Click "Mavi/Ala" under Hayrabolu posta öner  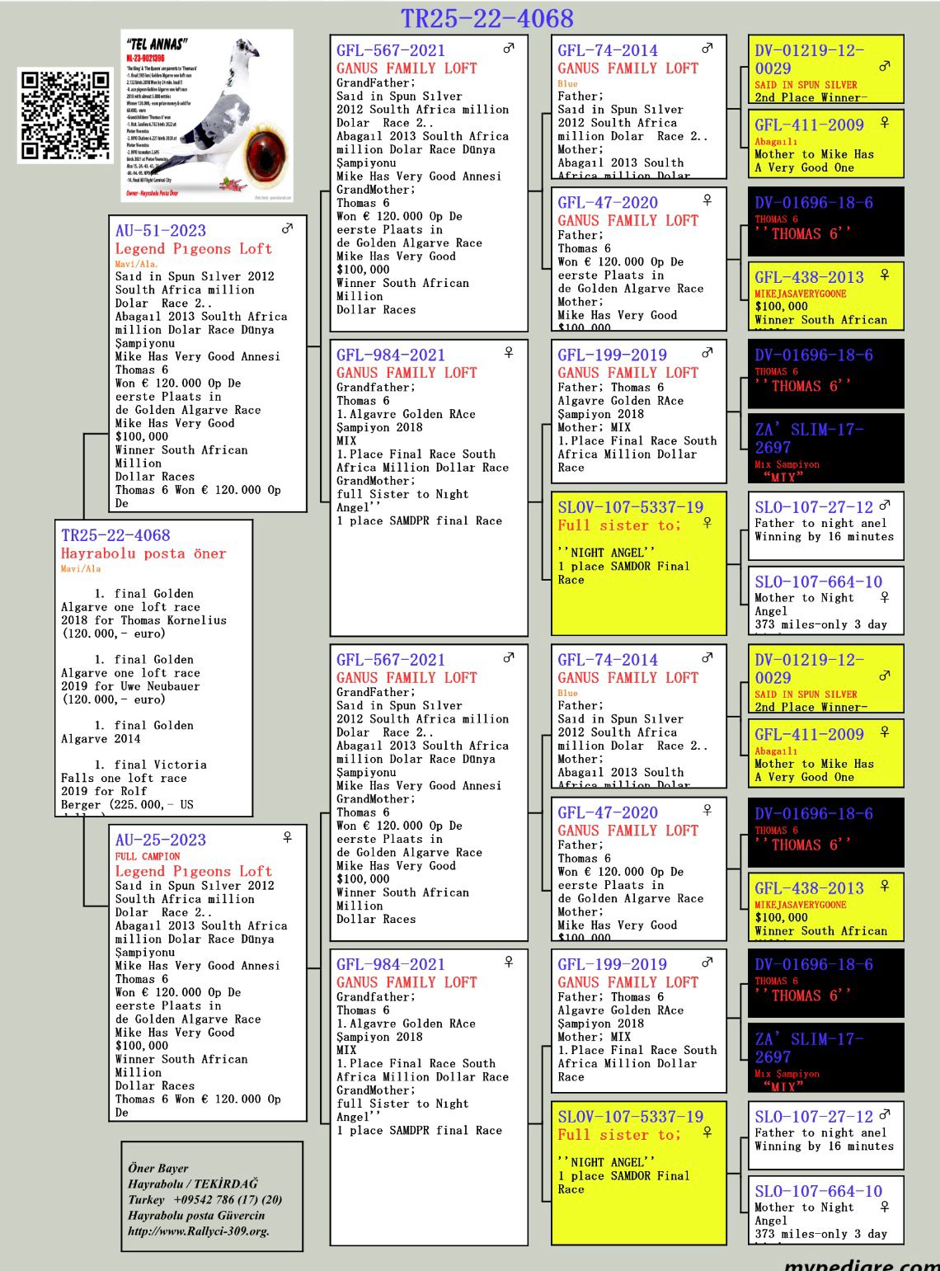click(x=81, y=568)
